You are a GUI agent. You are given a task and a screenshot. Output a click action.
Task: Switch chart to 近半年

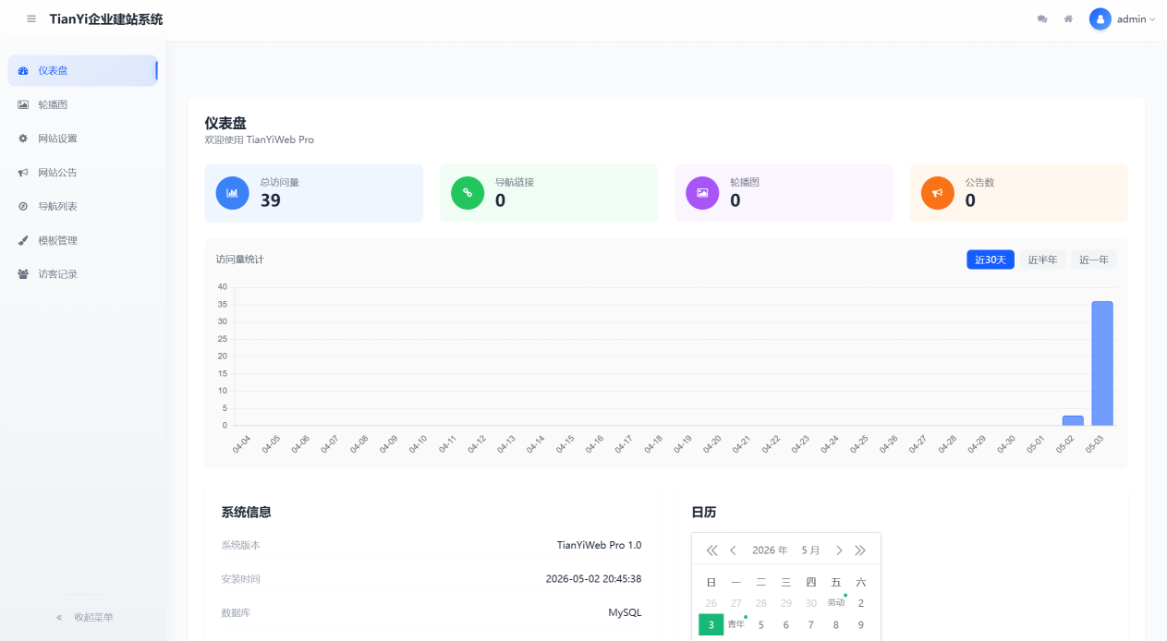click(1042, 260)
